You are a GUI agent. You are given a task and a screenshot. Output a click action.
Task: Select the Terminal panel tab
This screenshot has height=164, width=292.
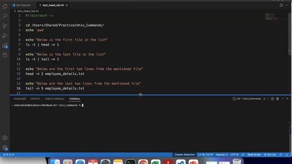[74, 99]
